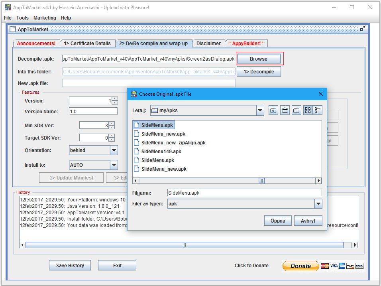Click the Browse button
Image resolution: width=381 pixels, height=286 pixels.
(259, 59)
